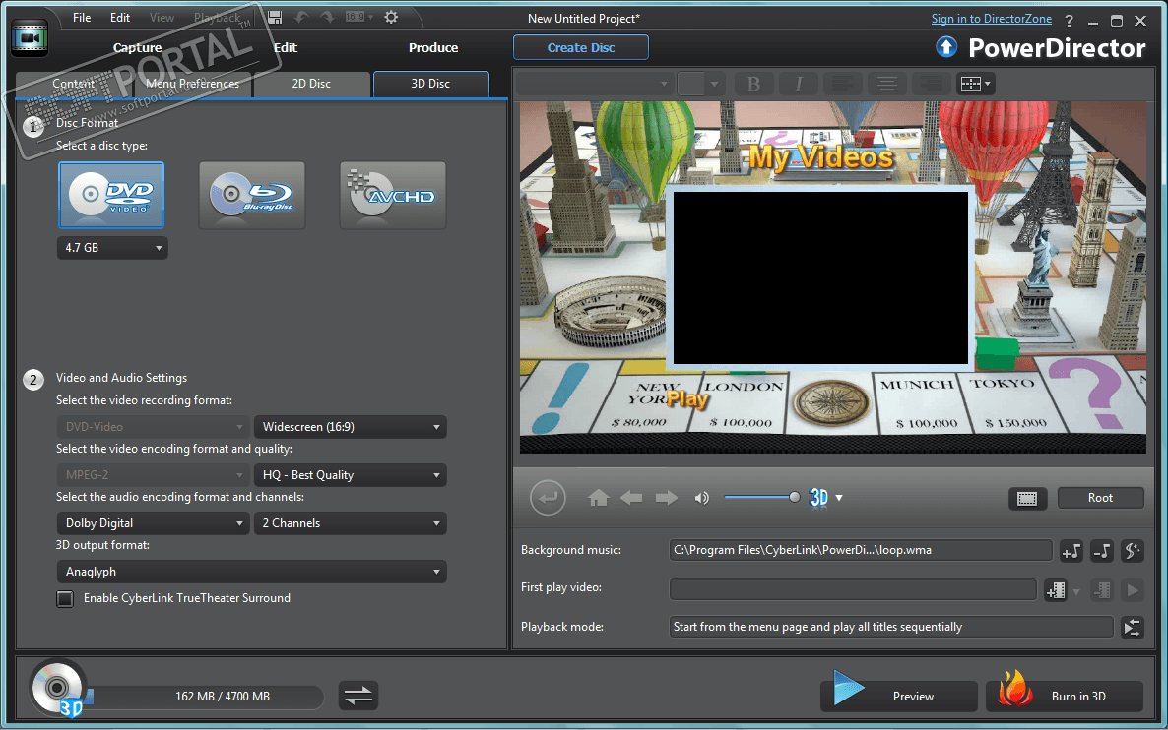This screenshot has width=1168, height=730.
Task: Go to previous menu page arrow
Action: coord(631,498)
